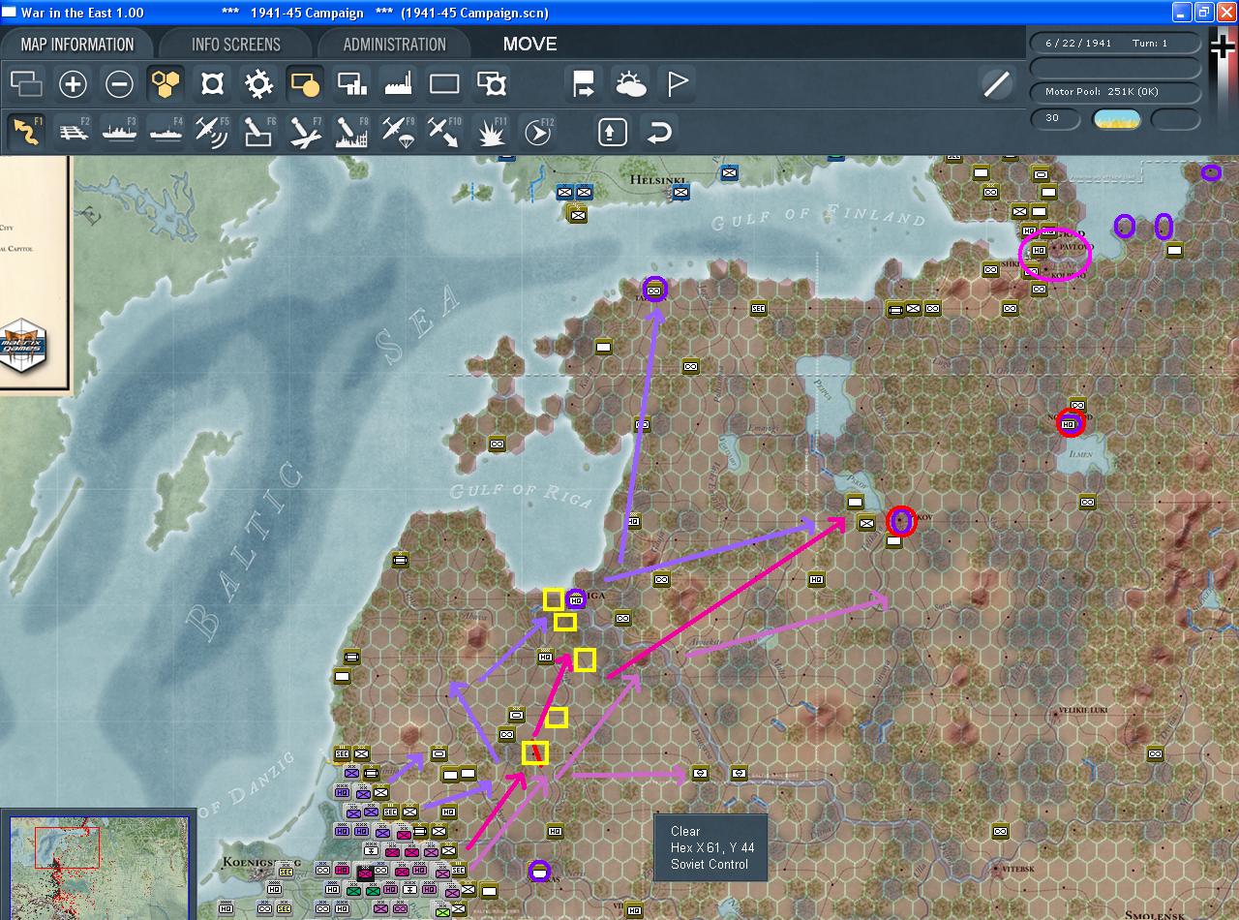
Task: Select F4 amphibious transport mode
Action: 166,132
